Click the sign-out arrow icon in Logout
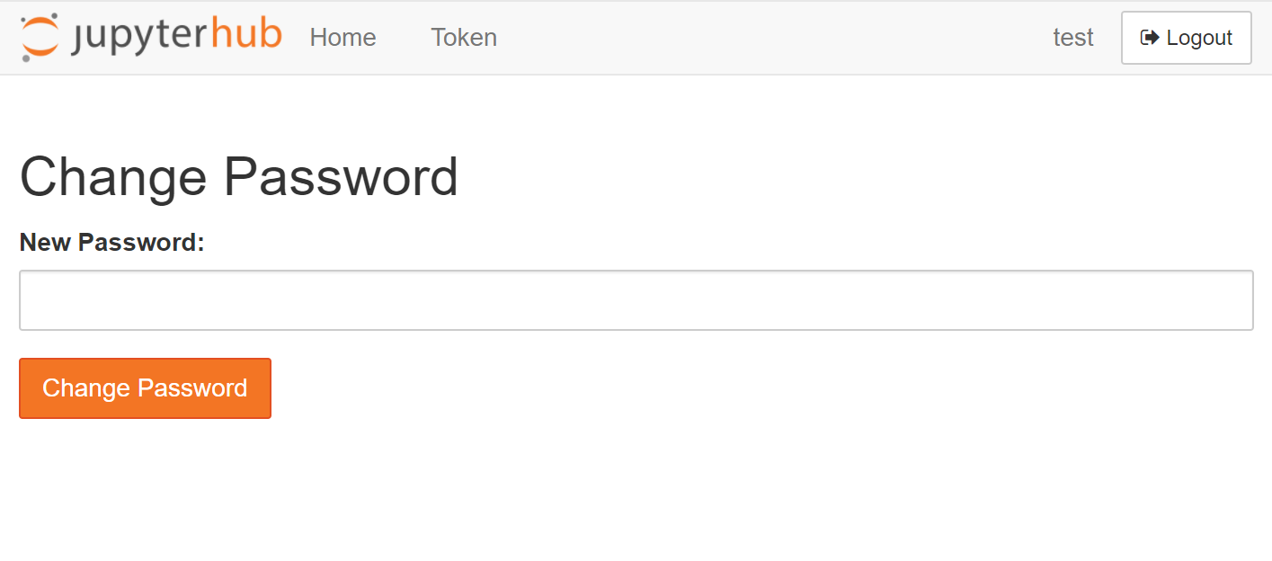Screen dimensions: 1272x561 [x=1150, y=38]
